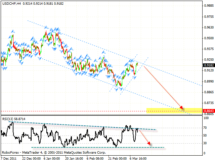Click the RSI level 30 label
Viewport: 215px width, 161px height.
(205, 143)
